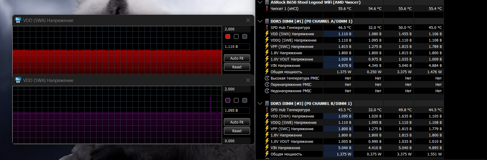Click the app icon of the purple graph window
Screen dimensions: 487x160
(x=18, y=80)
